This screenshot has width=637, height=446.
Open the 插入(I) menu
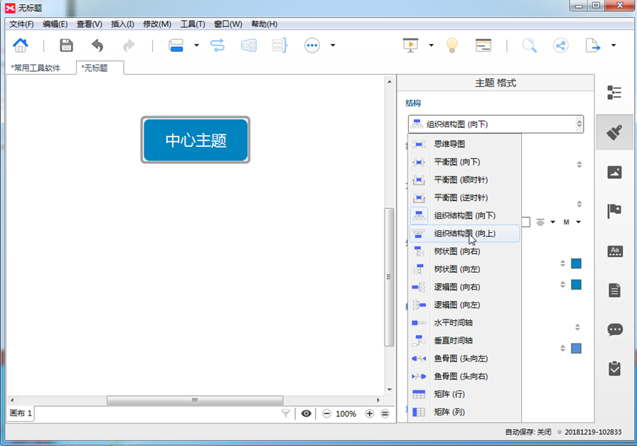point(122,24)
